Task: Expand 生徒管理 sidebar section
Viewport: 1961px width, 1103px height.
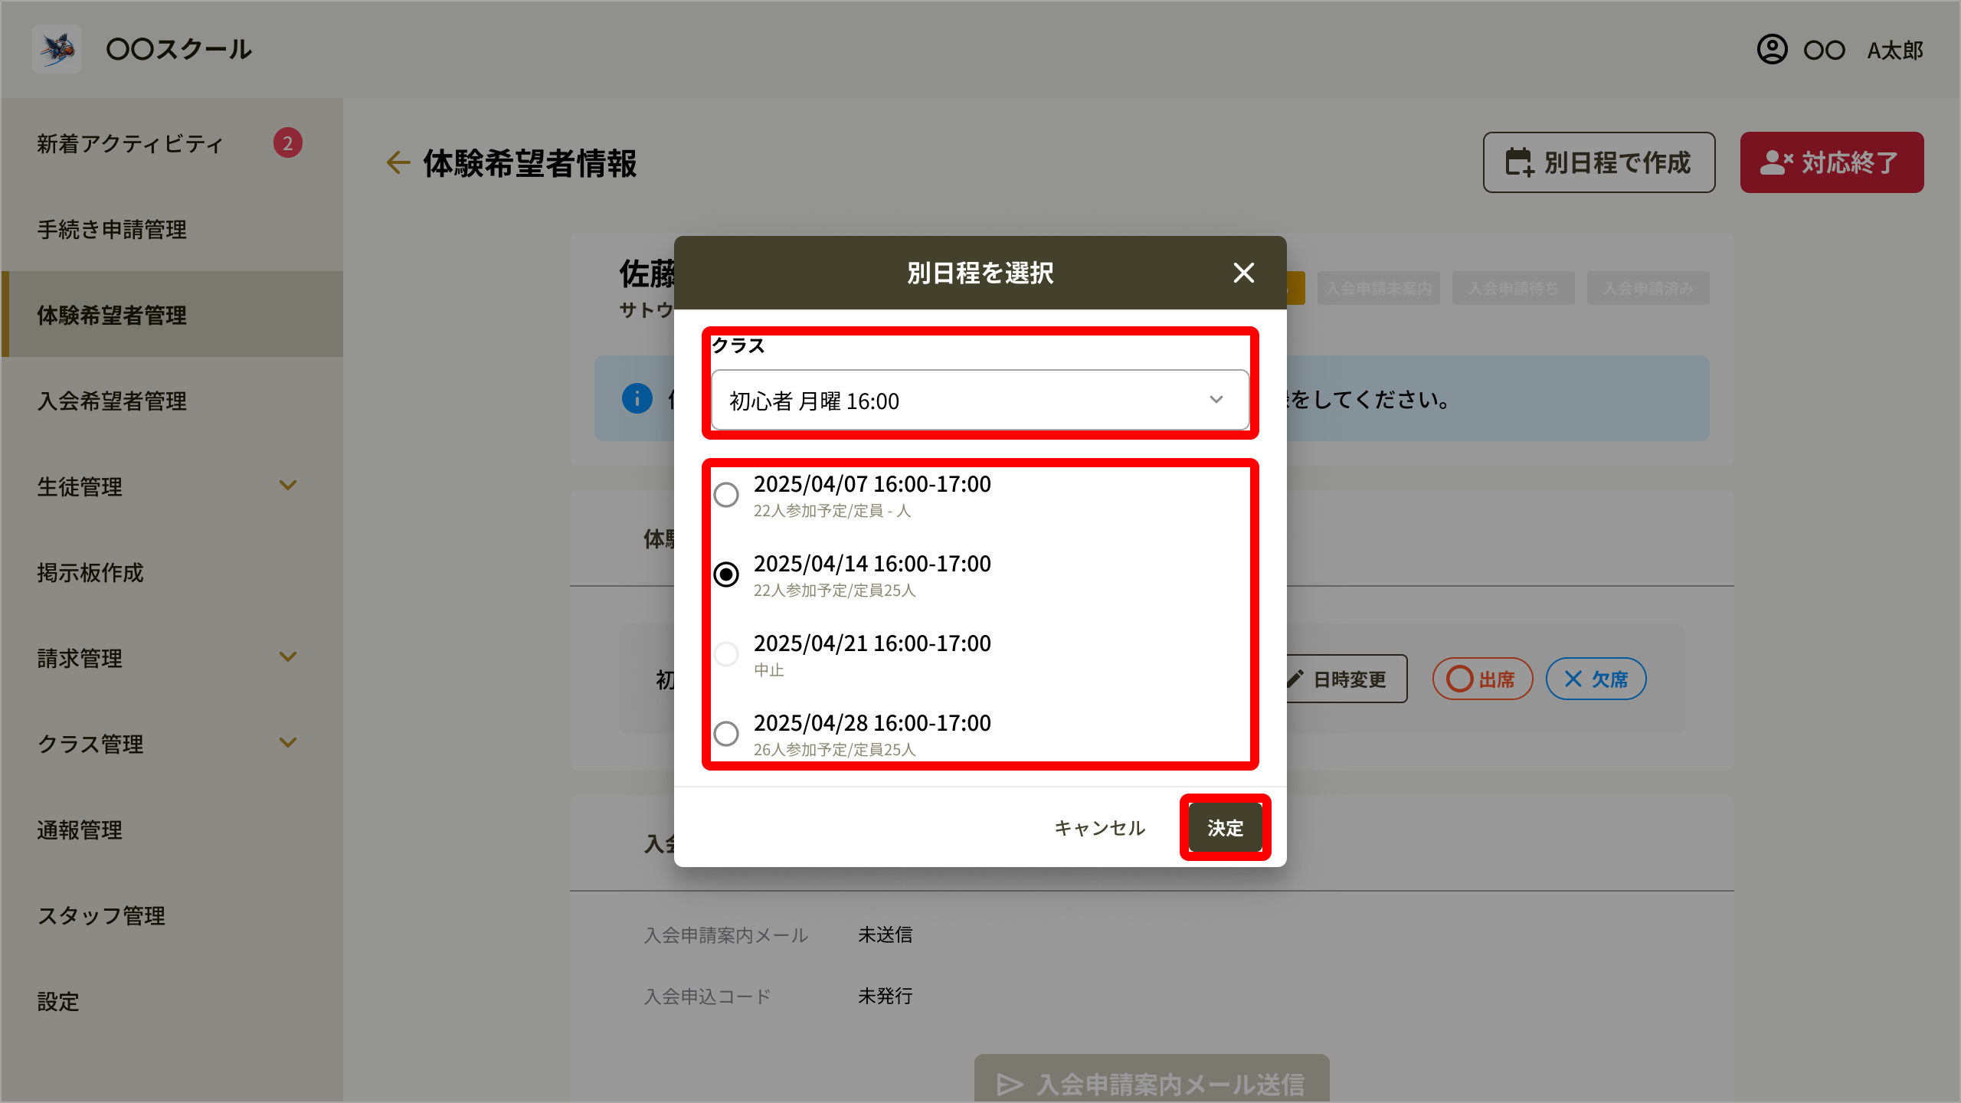Action: 288,486
